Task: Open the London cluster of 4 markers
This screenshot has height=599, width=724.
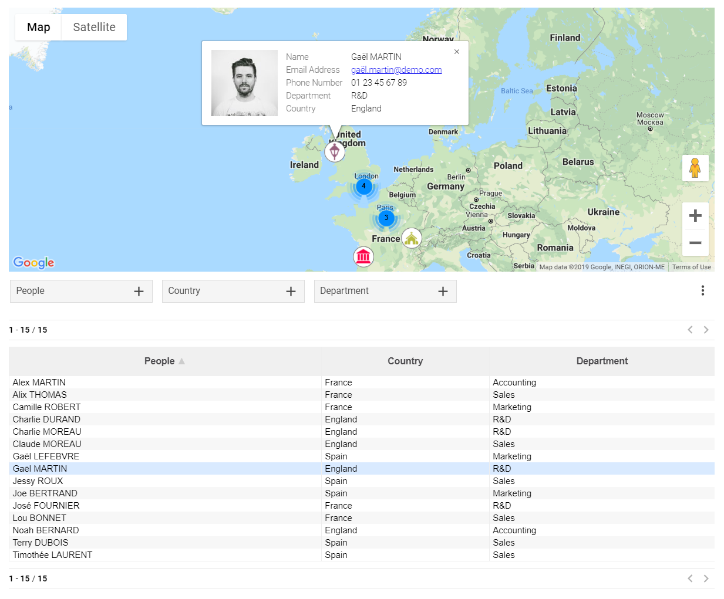Action: click(x=364, y=187)
